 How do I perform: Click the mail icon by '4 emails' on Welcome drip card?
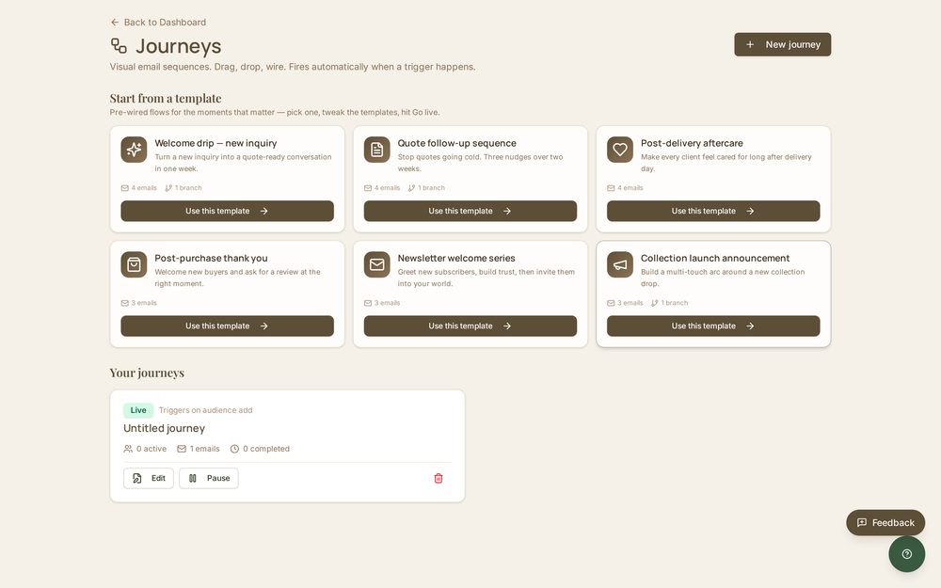[x=125, y=188]
